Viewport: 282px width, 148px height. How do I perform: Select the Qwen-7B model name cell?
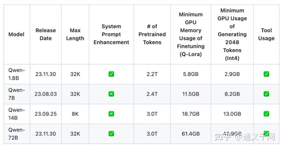(x=17, y=94)
